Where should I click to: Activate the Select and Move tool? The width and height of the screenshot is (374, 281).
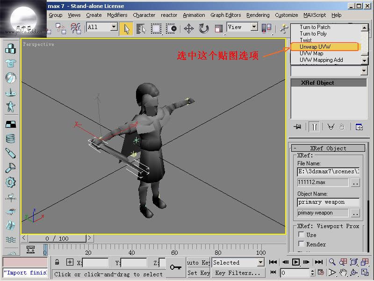click(x=189, y=29)
